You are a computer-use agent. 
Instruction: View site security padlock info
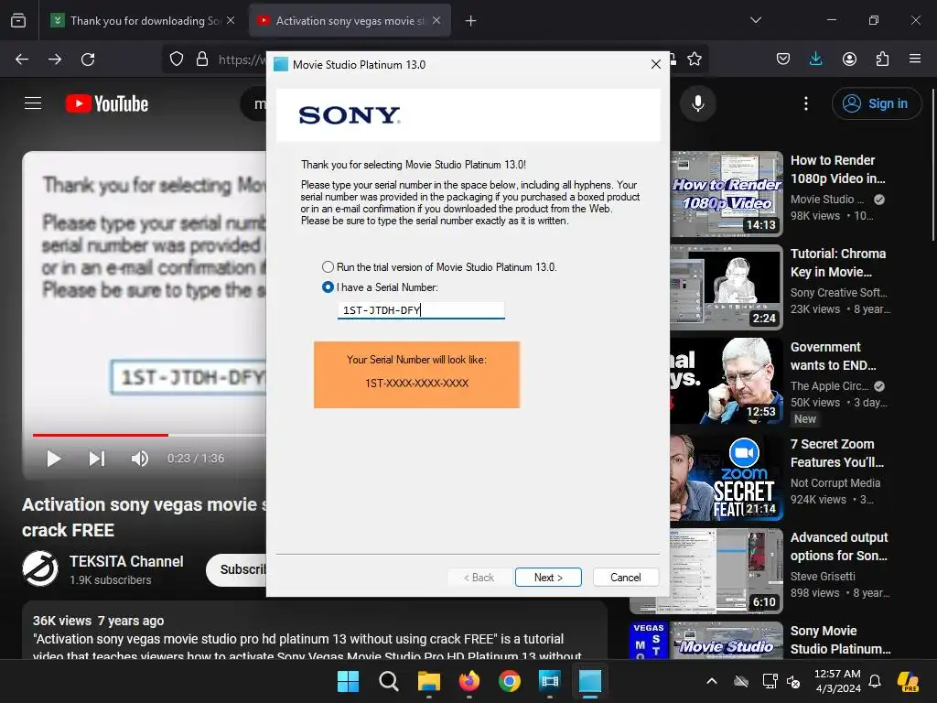point(202,59)
